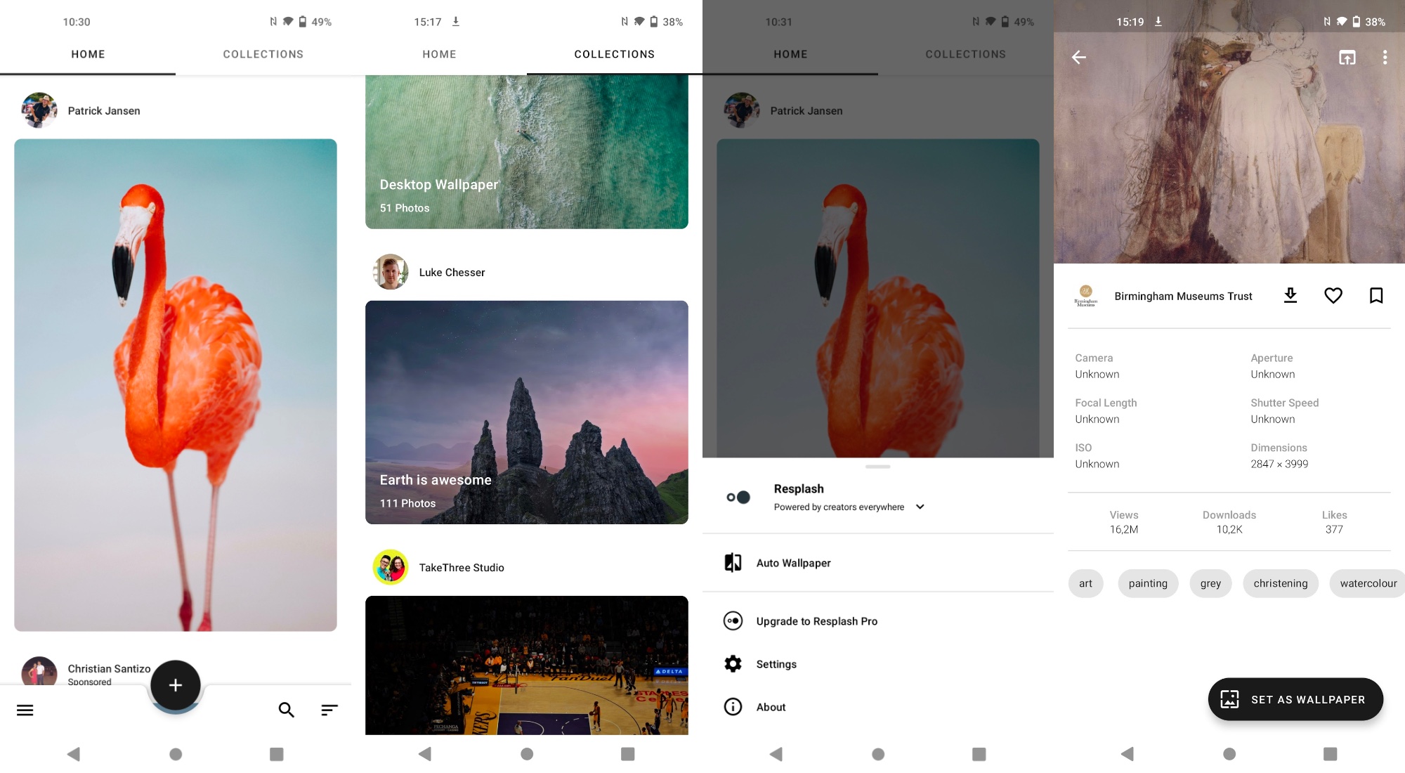This screenshot has width=1405, height=773.
Task: Download the Birmingham Museums Trust photo
Action: (1290, 296)
